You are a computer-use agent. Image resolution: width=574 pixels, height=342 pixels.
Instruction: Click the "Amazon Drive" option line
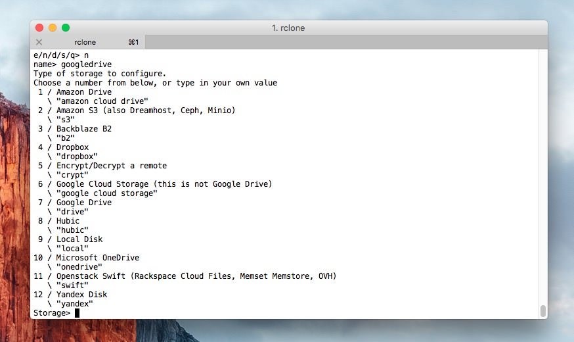[x=83, y=92]
